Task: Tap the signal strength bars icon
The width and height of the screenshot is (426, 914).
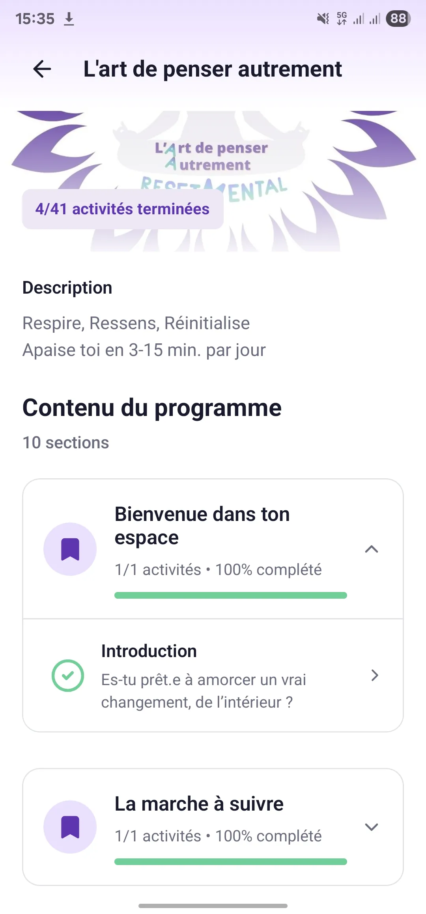Action: [x=367, y=19]
